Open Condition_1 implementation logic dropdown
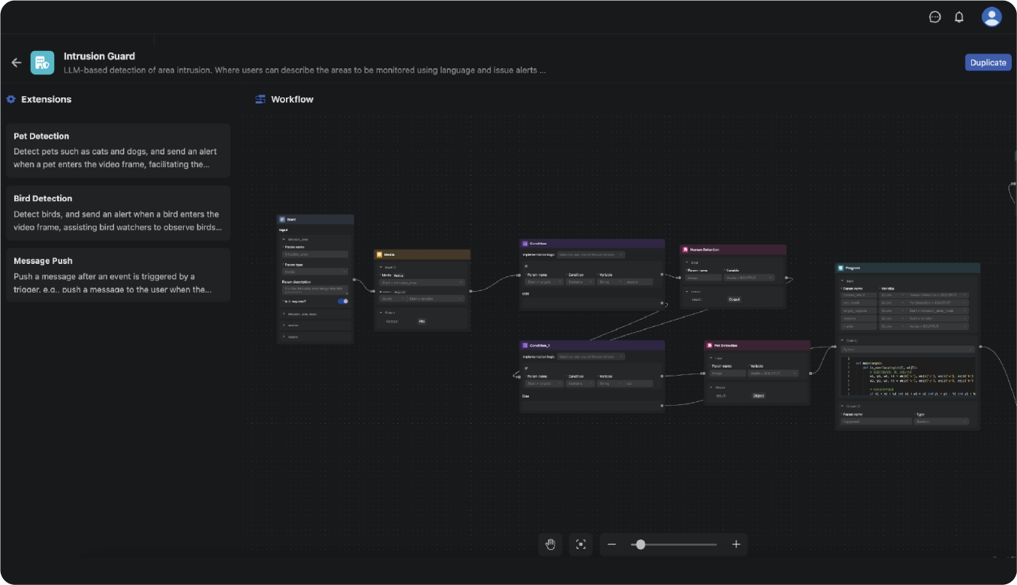Viewport: 1017px width, 585px height. pos(591,356)
